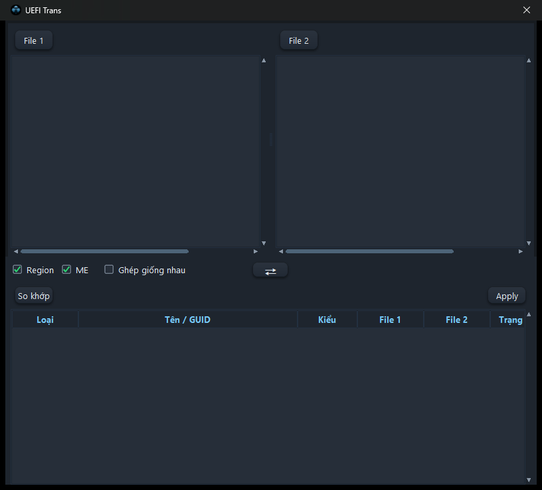Click File 1 panel horizontal scrollbar thumb
Screen dimensions: 542x490
tap(105, 251)
